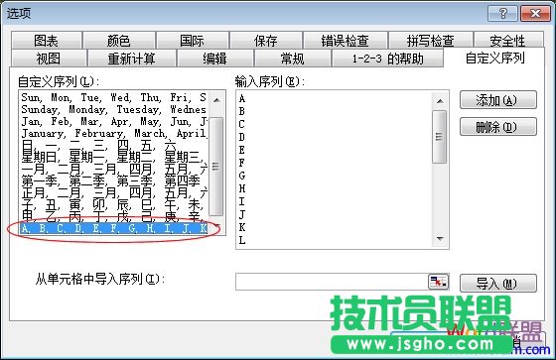This screenshot has height=360, width=556.
Task: Open the 常规 tab
Action: [x=293, y=59]
